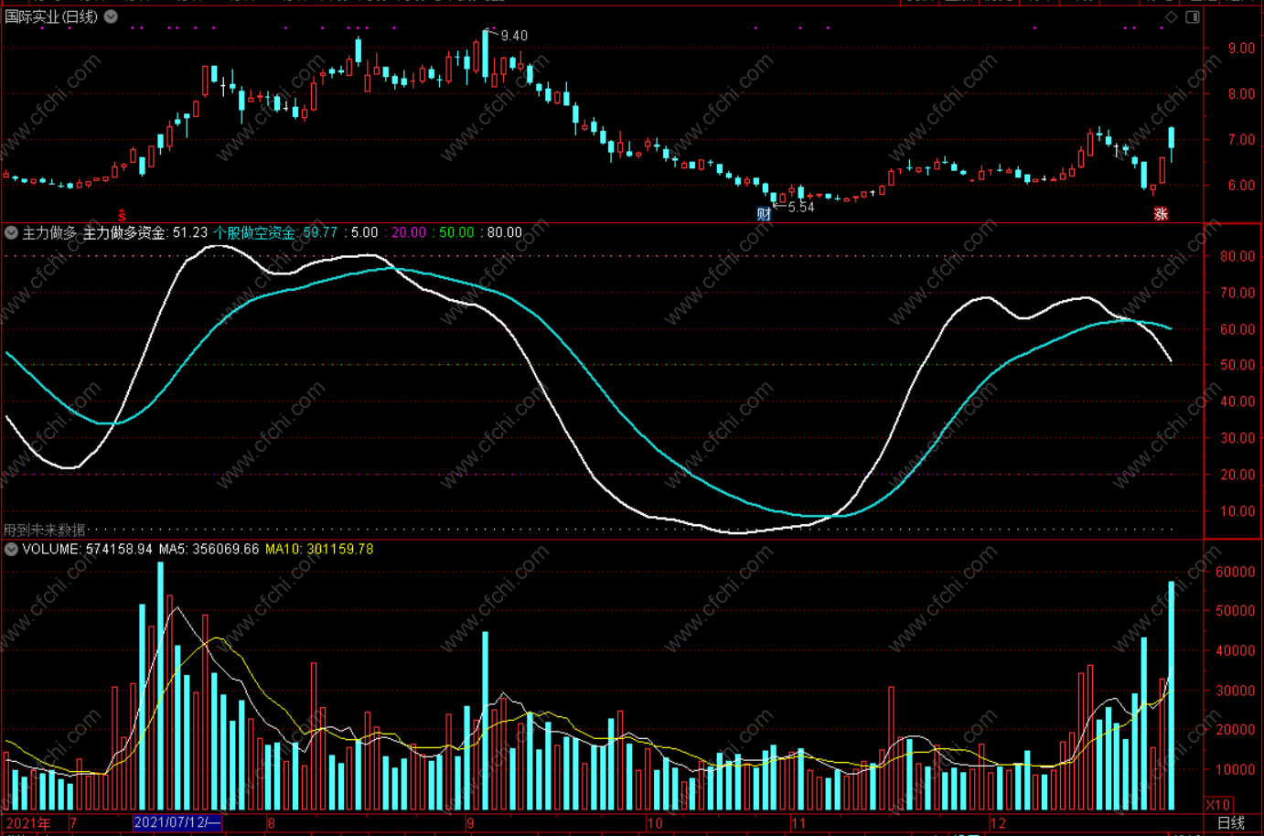Viewport: 1264px width, 836px height.
Task: Select the VOLUME: 574158.94 readout
Action: [x=87, y=549]
